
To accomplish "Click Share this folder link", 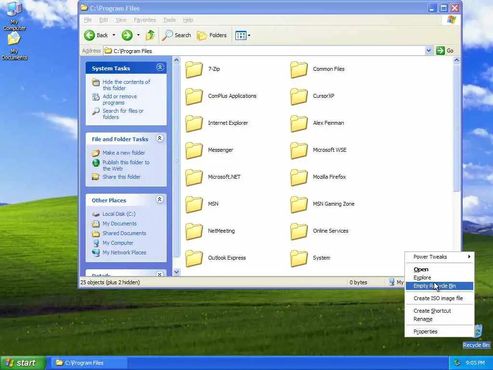I will [121, 177].
